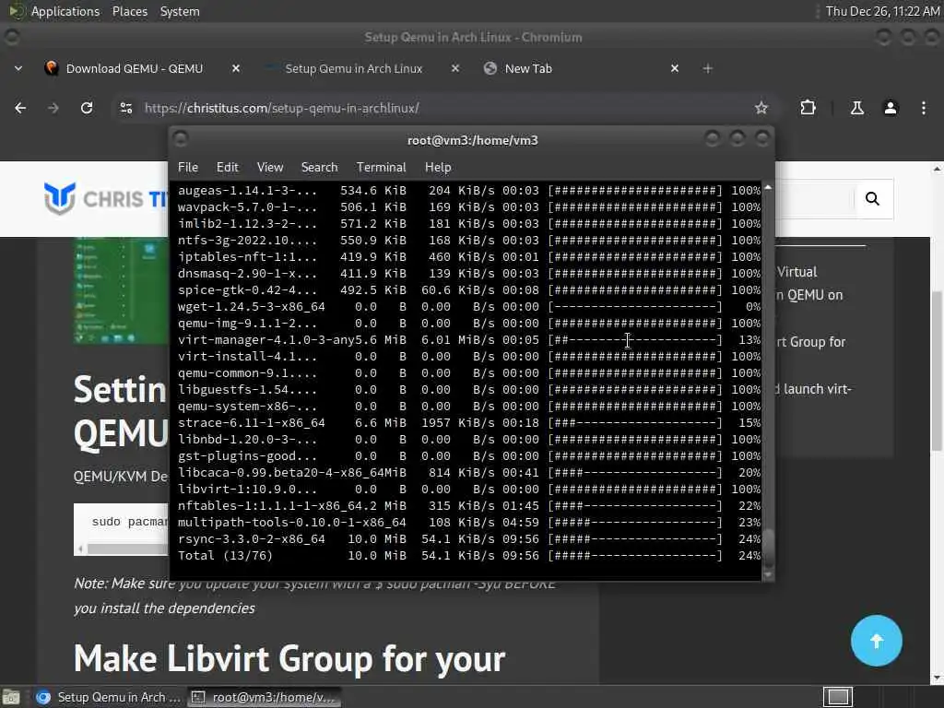Click the terminal scrollbar up arrow
The height and width of the screenshot is (708, 944).
(x=768, y=187)
